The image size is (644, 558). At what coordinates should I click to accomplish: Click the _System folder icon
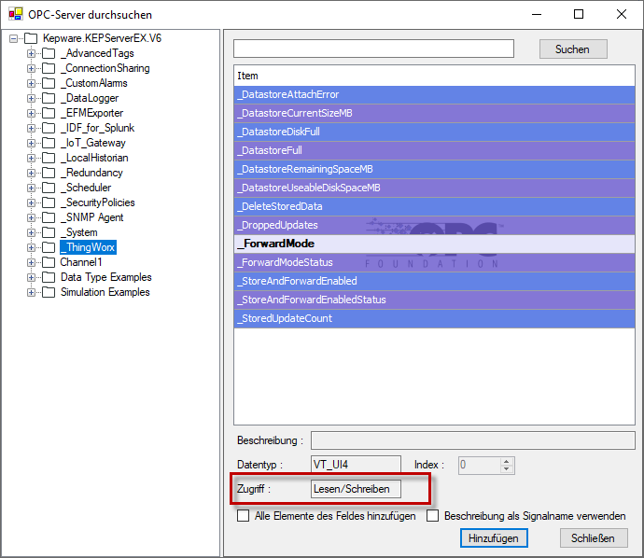(49, 232)
